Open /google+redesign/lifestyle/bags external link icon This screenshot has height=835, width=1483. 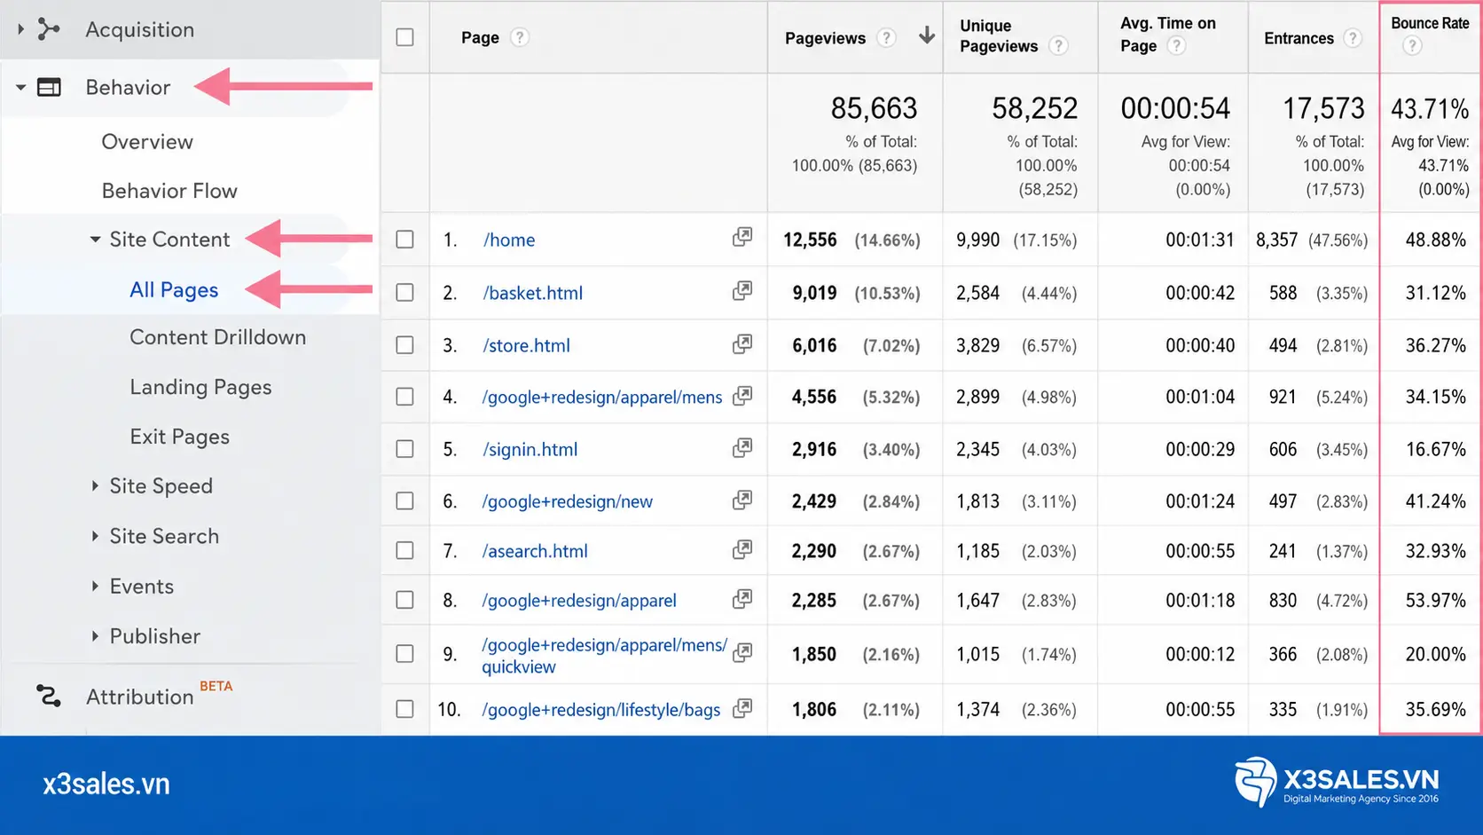(742, 708)
